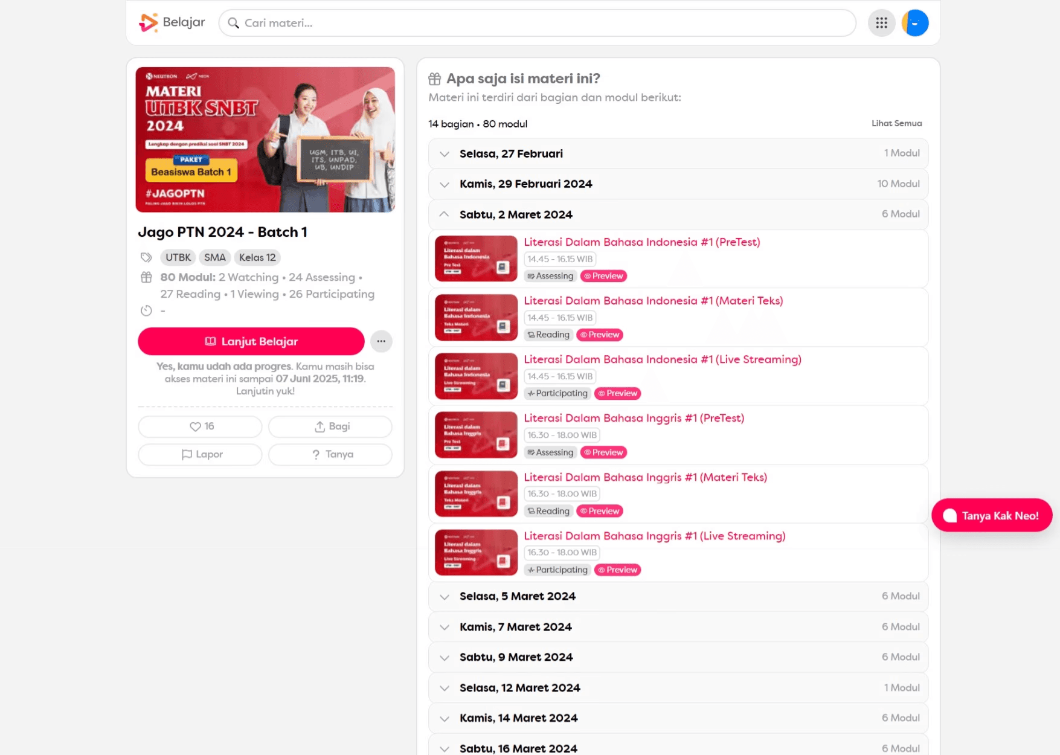Select the Kelas 12 tag
The image size is (1060, 755).
(x=257, y=257)
